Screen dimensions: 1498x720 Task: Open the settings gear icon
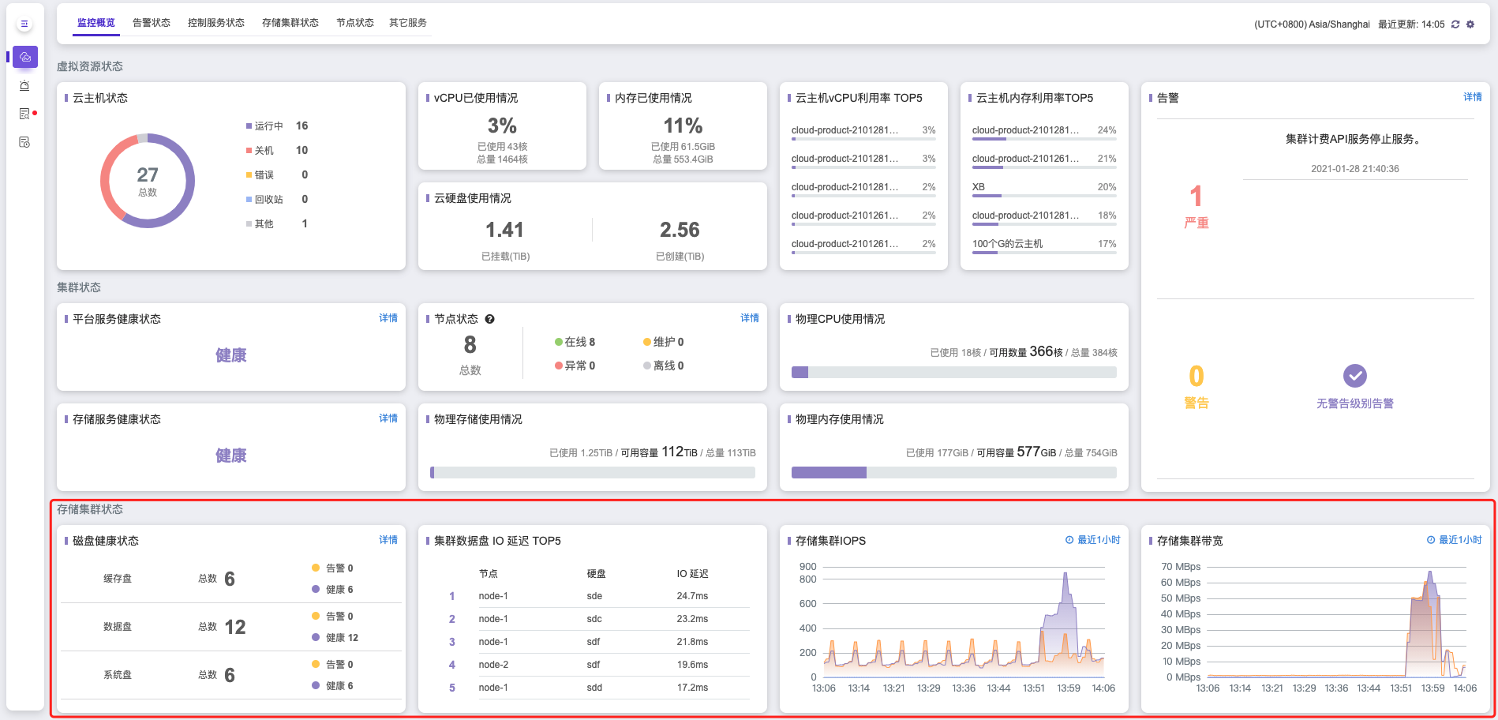point(1470,24)
